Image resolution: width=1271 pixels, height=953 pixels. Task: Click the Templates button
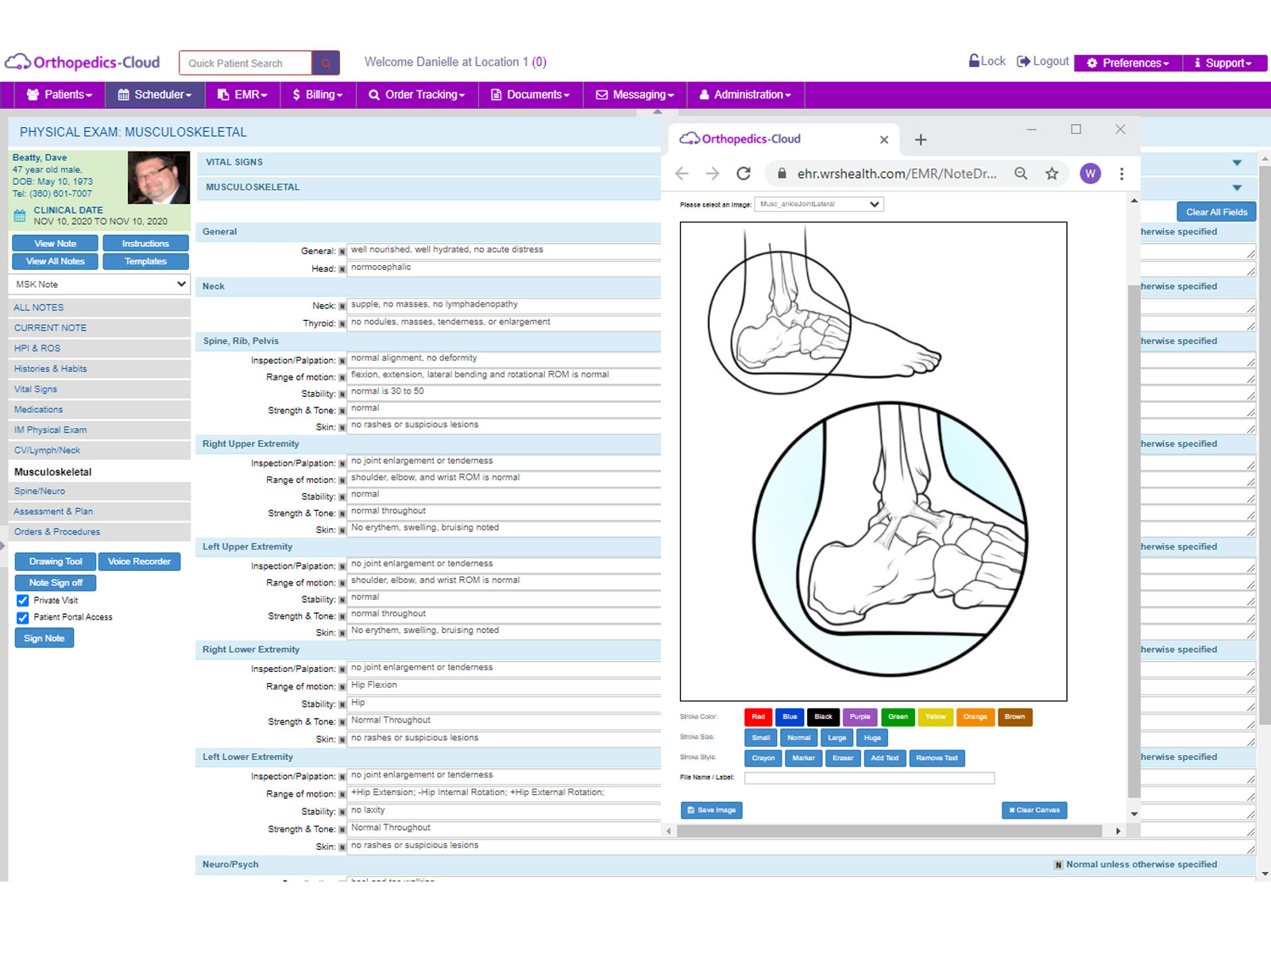[x=145, y=261]
